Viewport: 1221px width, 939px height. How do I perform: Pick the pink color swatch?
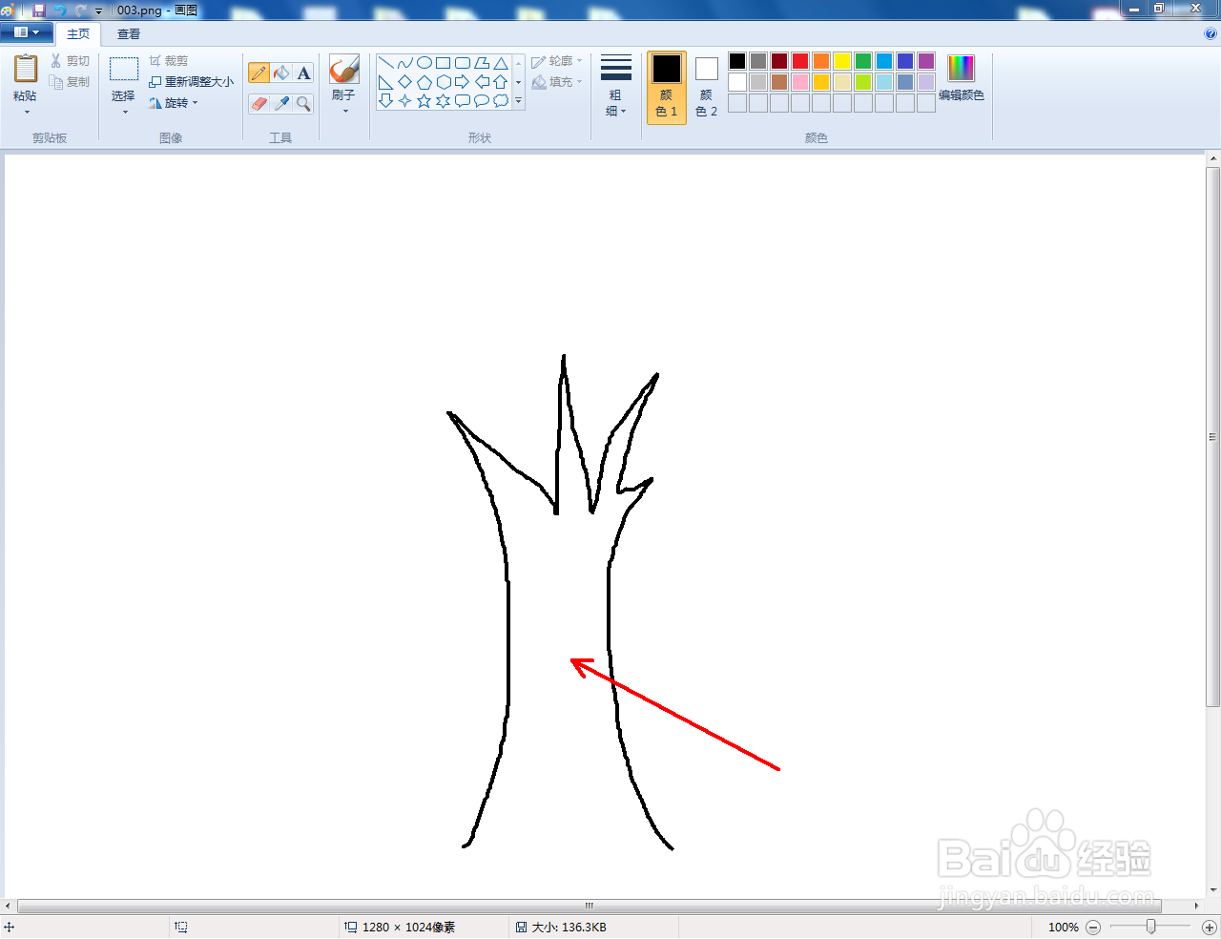click(800, 82)
